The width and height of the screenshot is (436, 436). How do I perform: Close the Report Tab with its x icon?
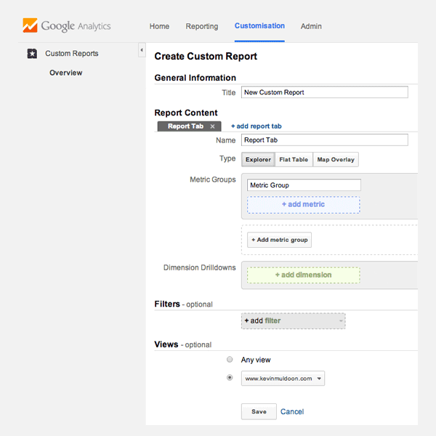click(x=212, y=126)
